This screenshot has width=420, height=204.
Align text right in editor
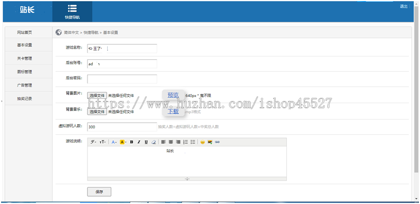(x=178, y=142)
